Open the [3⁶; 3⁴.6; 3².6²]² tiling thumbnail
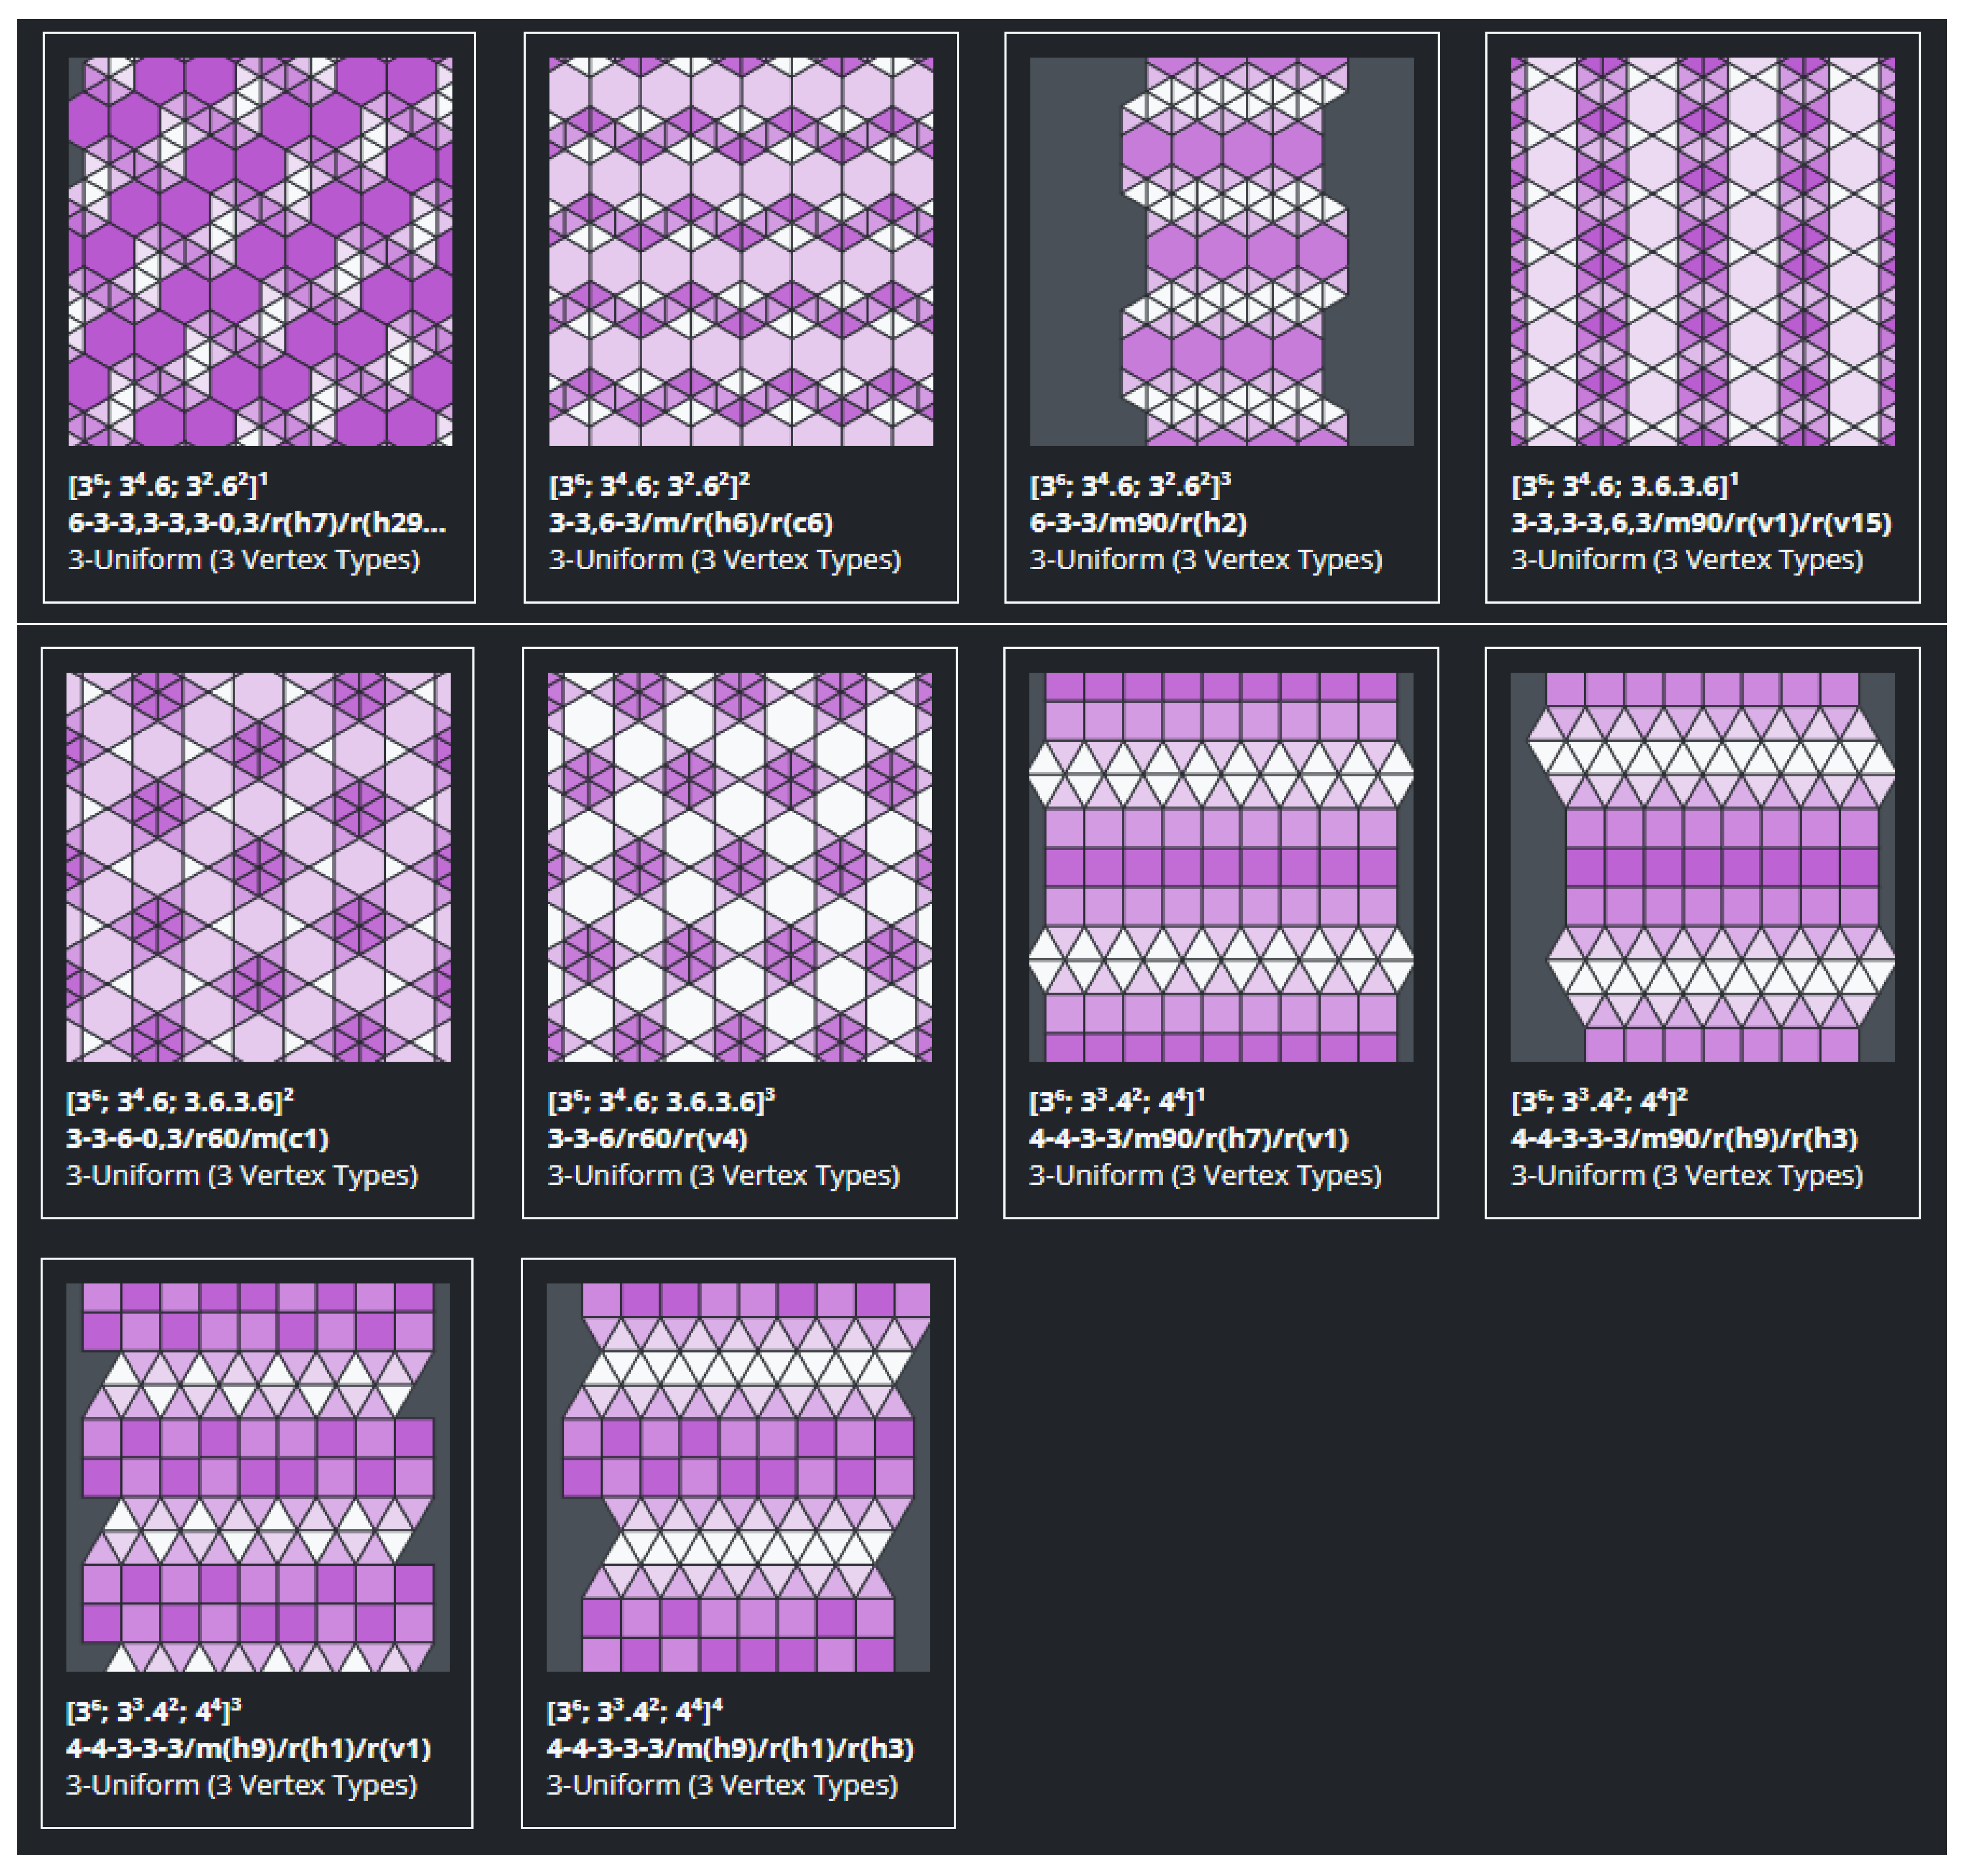Image resolution: width=1970 pixels, height=1876 pixels. coord(740,251)
